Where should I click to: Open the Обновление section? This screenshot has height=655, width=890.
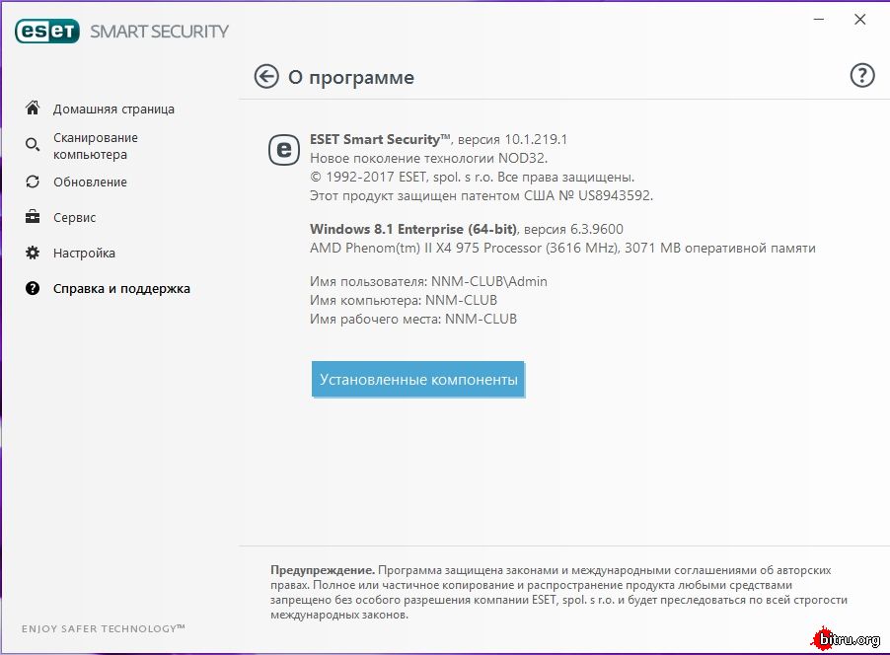(90, 182)
